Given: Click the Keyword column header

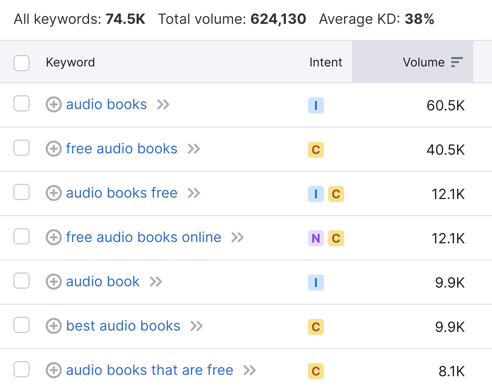Looking at the screenshot, I should (70, 62).
